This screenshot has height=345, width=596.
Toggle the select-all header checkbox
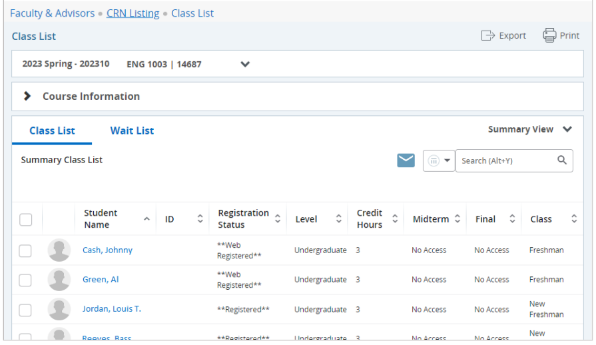[25, 220]
